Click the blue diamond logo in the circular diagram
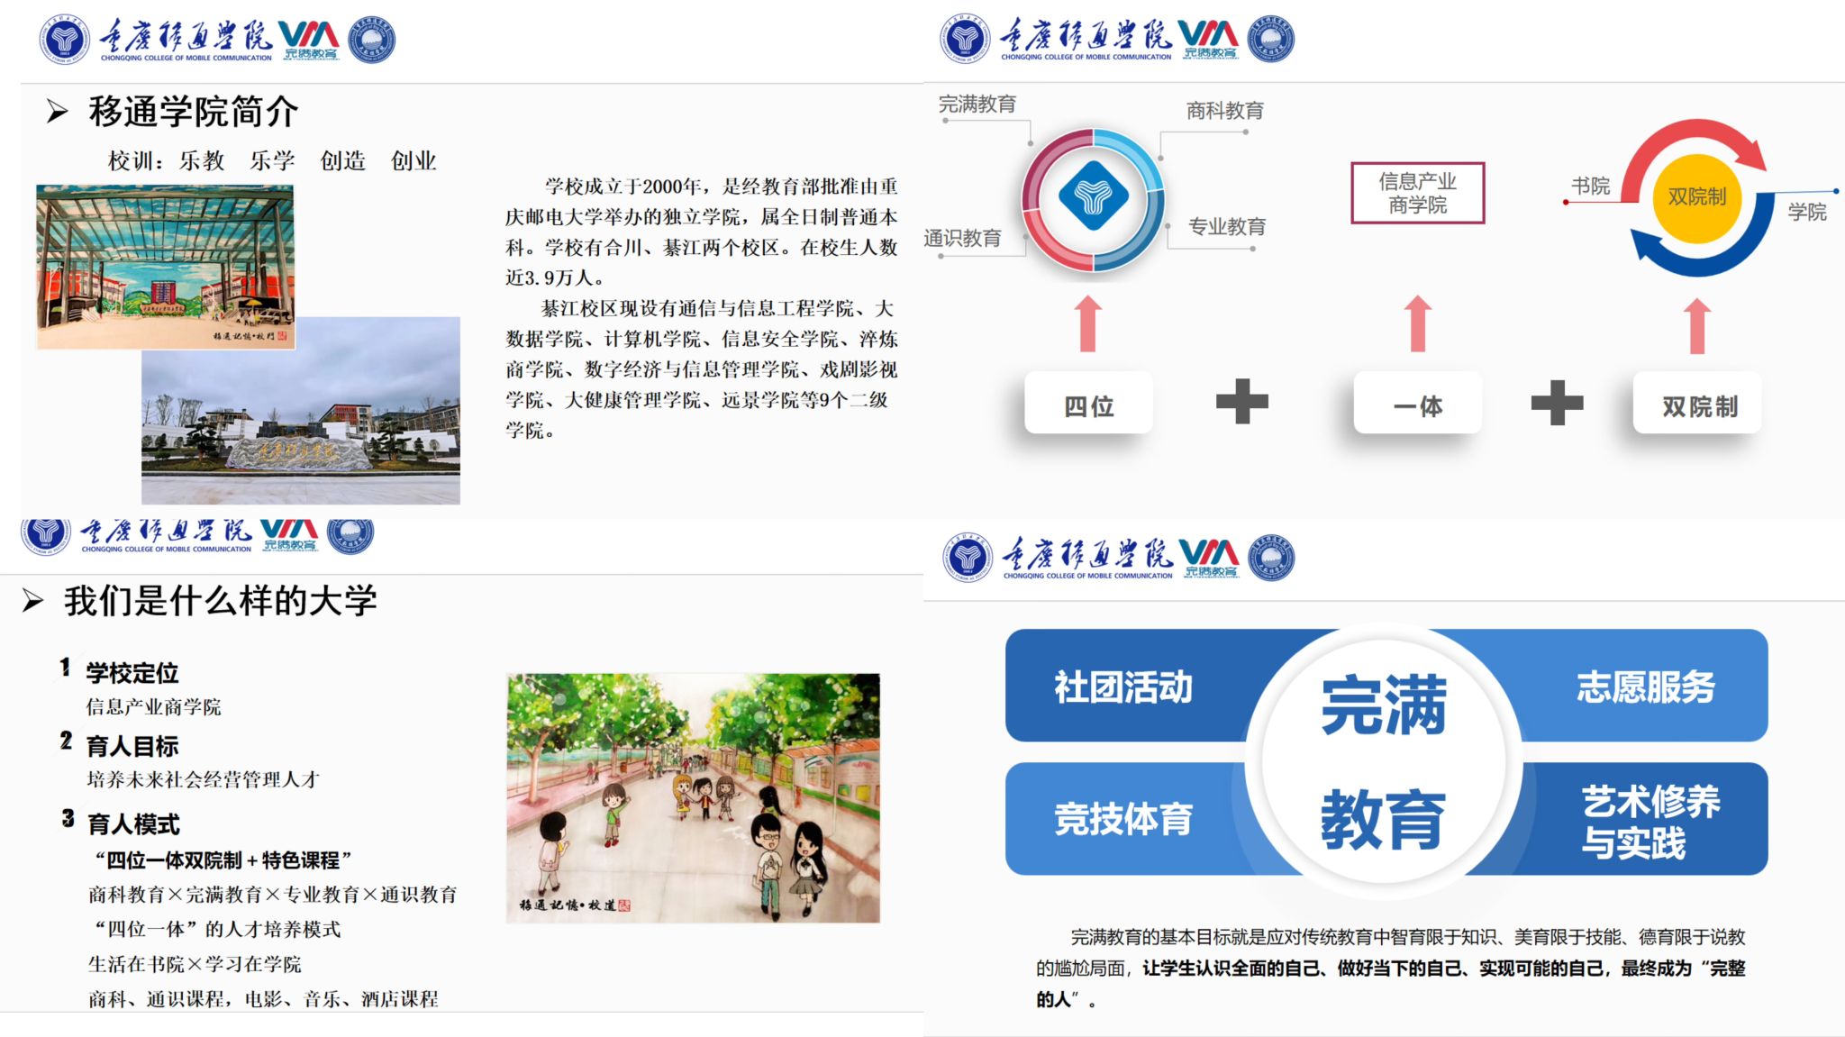 point(1093,196)
